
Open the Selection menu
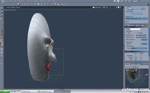pyautogui.click(x=21, y=1)
